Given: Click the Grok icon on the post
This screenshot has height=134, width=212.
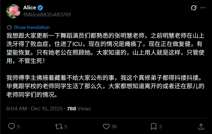Looking at the screenshot, I should pyautogui.click(x=194, y=8).
